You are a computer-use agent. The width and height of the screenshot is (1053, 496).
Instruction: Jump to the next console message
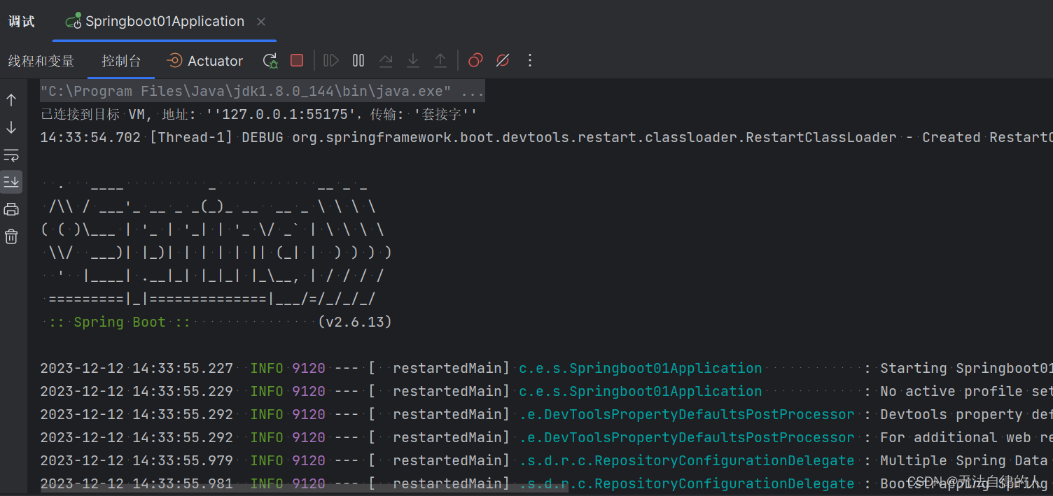click(x=11, y=127)
